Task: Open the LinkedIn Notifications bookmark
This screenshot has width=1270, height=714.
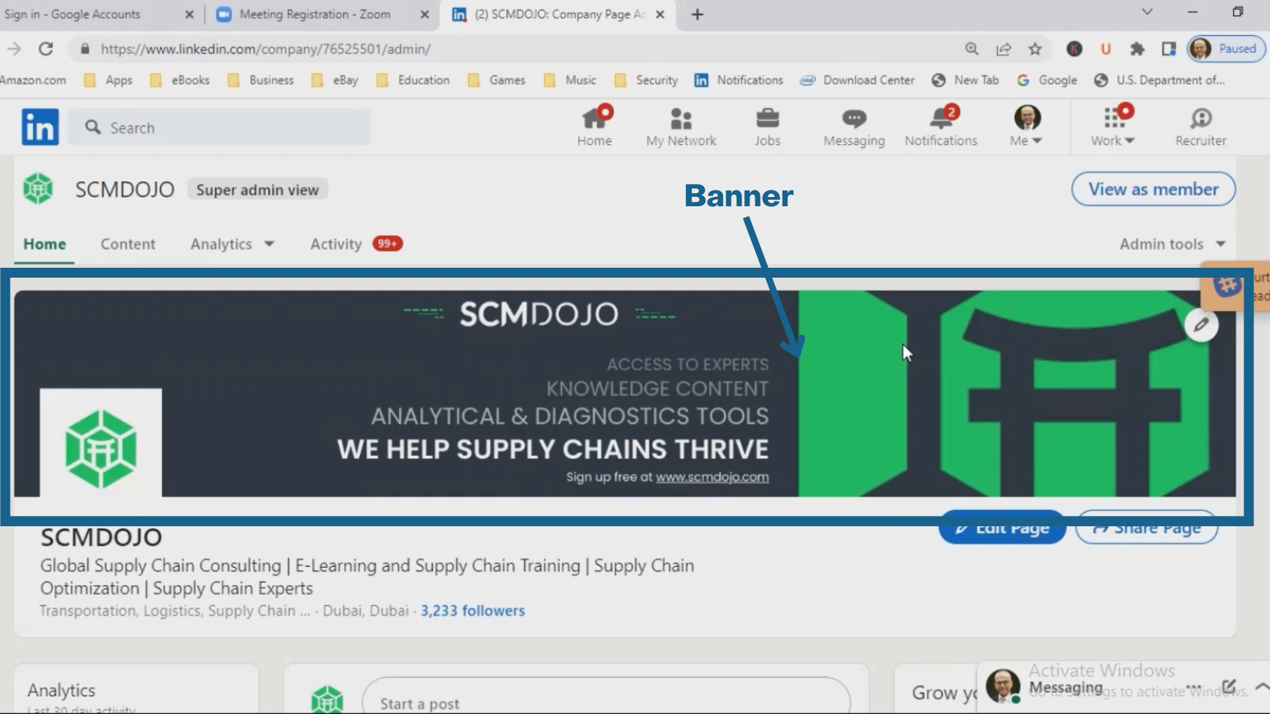Action: tap(739, 80)
